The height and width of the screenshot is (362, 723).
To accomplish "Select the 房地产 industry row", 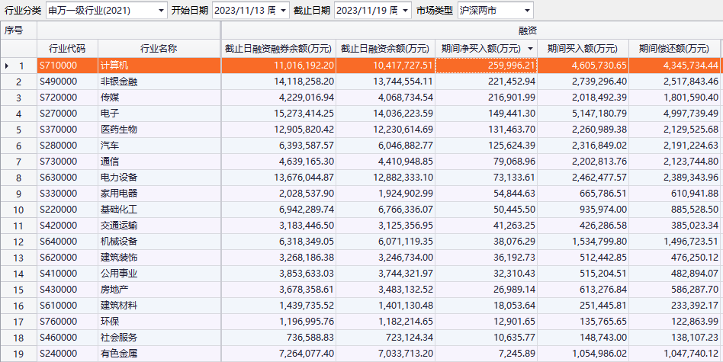I will click(114, 290).
